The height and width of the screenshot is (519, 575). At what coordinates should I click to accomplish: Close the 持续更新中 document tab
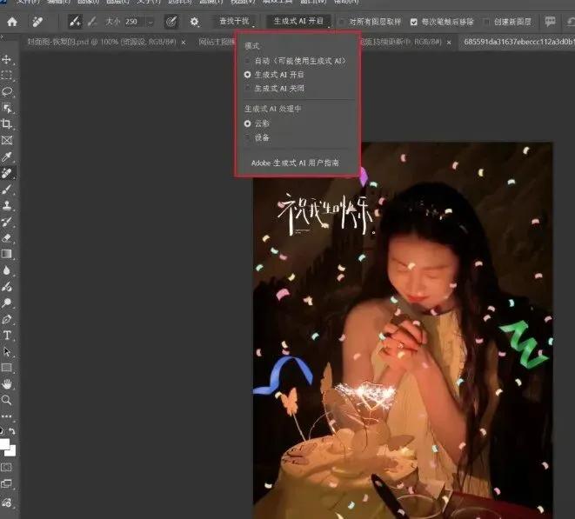point(449,43)
